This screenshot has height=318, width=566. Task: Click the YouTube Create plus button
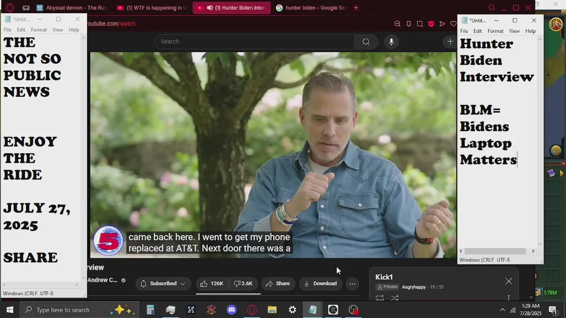(450, 42)
